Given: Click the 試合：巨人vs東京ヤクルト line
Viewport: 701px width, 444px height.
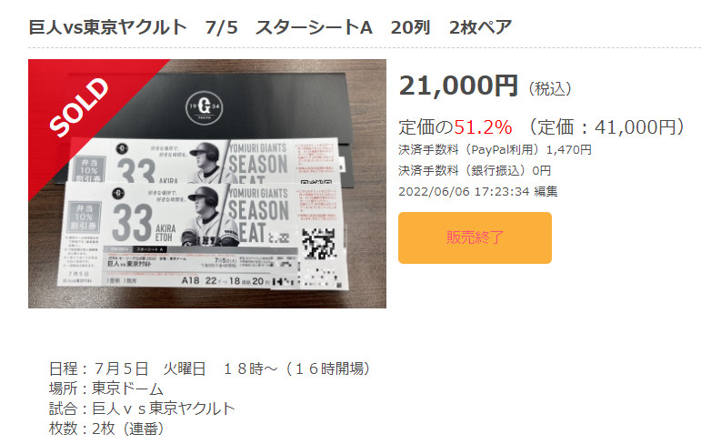Looking at the screenshot, I should [x=142, y=409].
